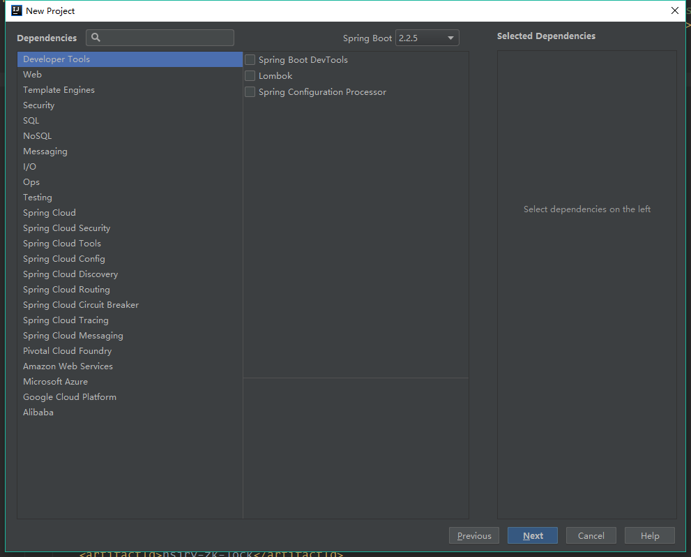Viewport: 691px width, 557px height.
Task: Open the Alibaba category
Action: coord(130,413)
